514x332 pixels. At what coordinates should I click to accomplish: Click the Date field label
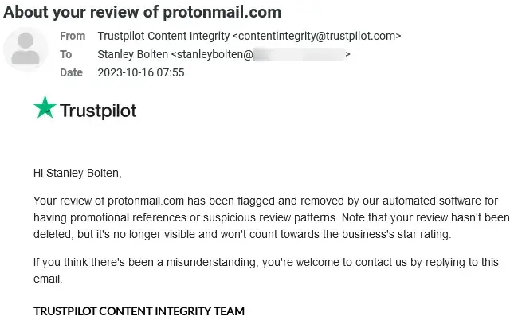coord(72,72)
